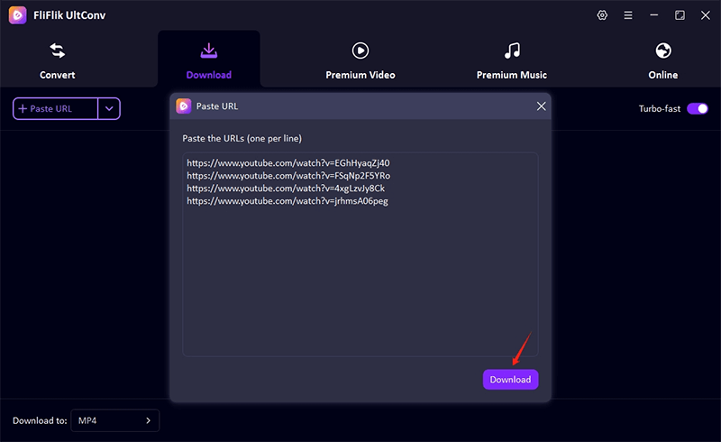Open the hamburger menu in title bar

point(627,15)
